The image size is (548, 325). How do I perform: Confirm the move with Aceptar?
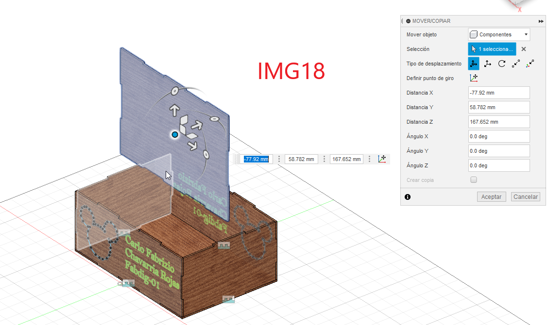(491, 197)
